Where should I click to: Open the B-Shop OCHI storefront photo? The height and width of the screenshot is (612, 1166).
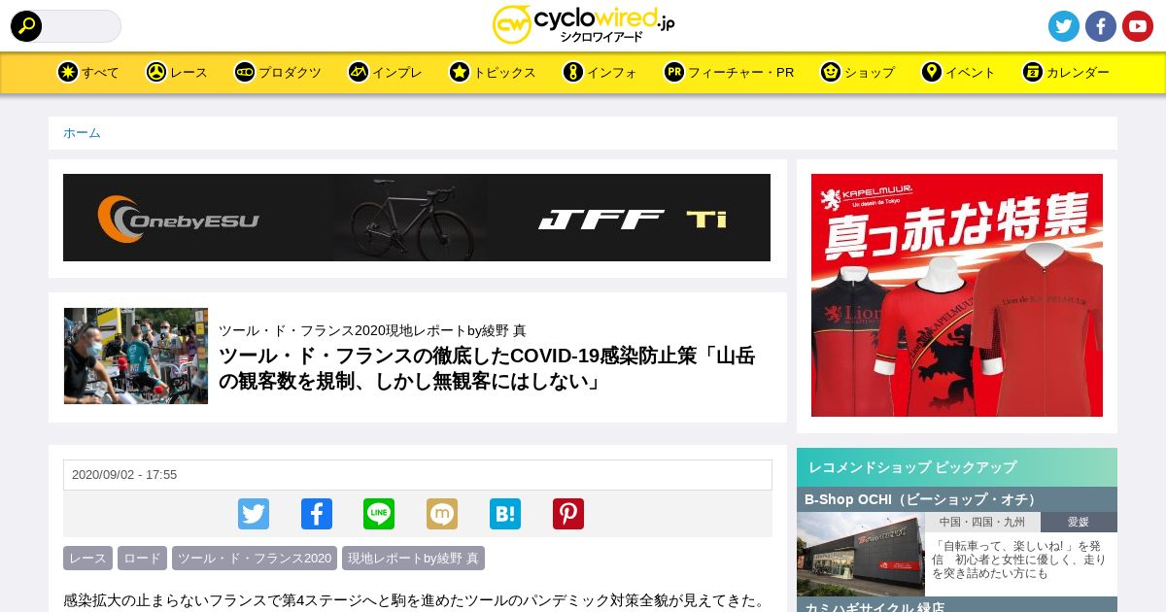[x=861, y=554]
